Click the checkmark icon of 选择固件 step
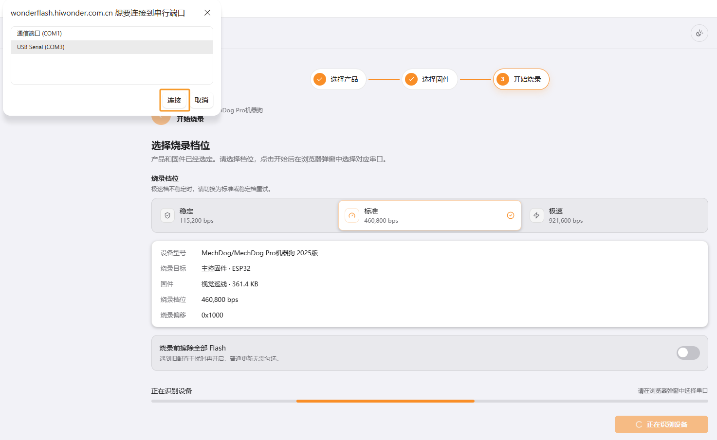This screenshot has height=440, width=717. pyautogui.click(x=411, y=79)
